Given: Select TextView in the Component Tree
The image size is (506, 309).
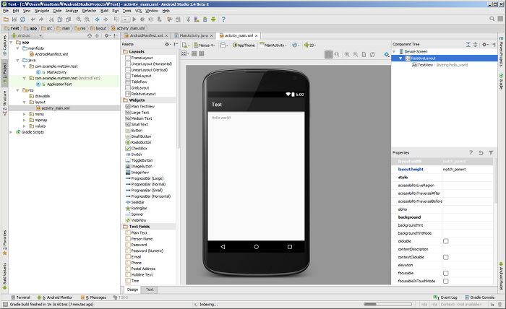Looking at the screenshot, I should (x=439, y=65).
